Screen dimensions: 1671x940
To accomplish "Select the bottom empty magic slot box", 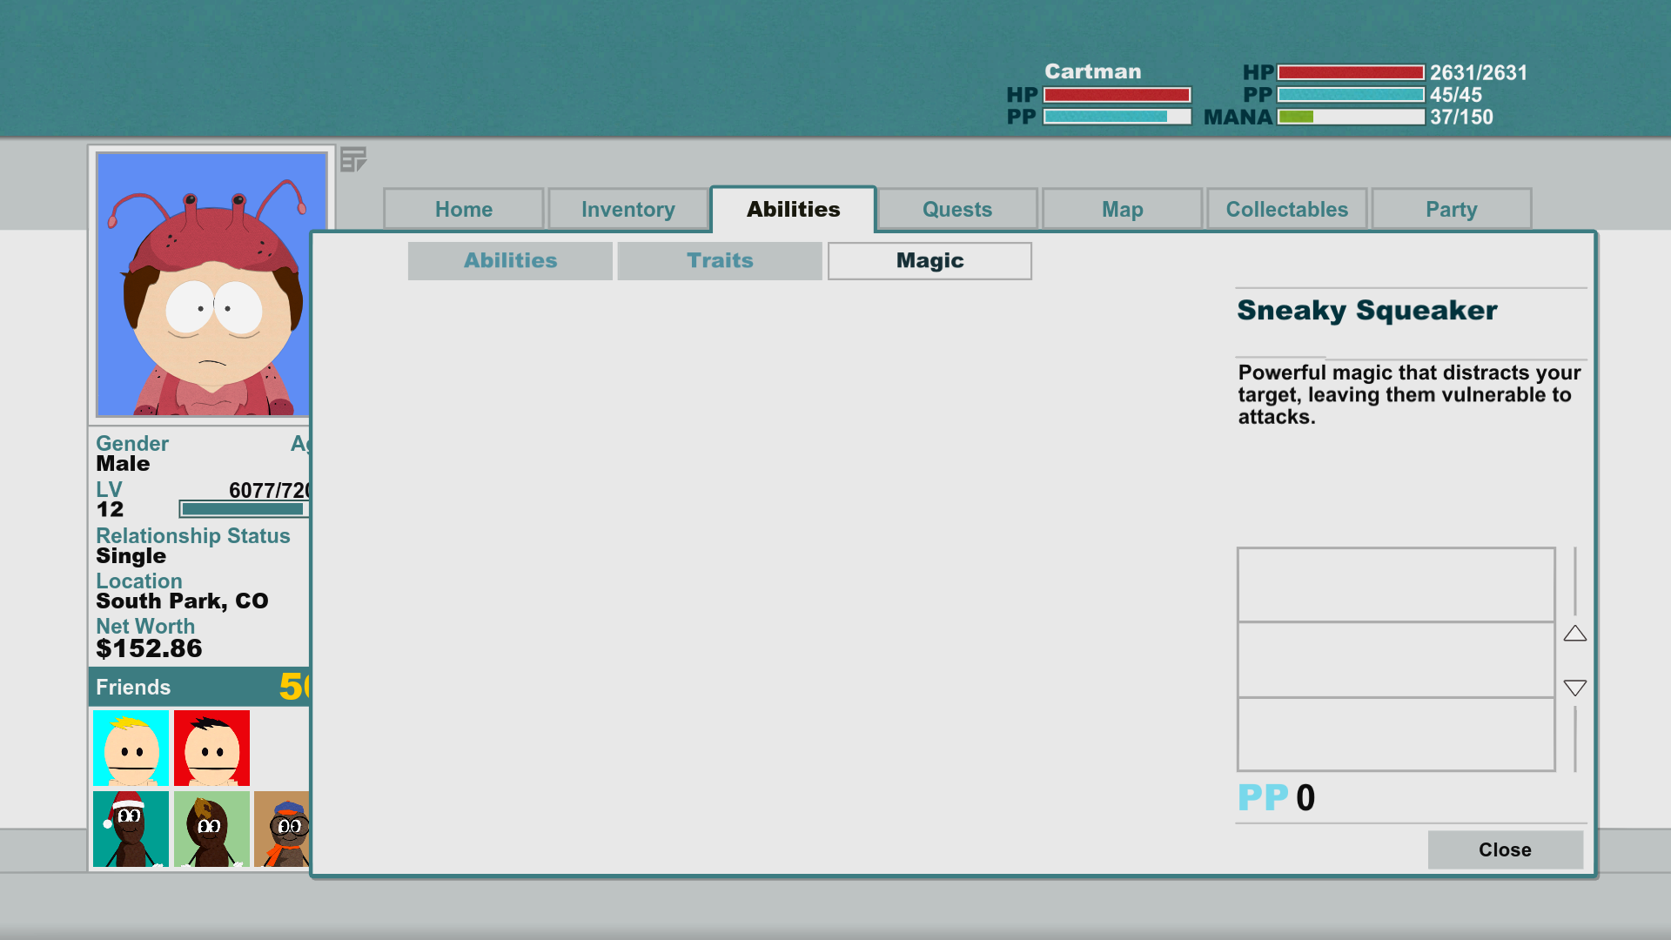I will click(1396, 734).
